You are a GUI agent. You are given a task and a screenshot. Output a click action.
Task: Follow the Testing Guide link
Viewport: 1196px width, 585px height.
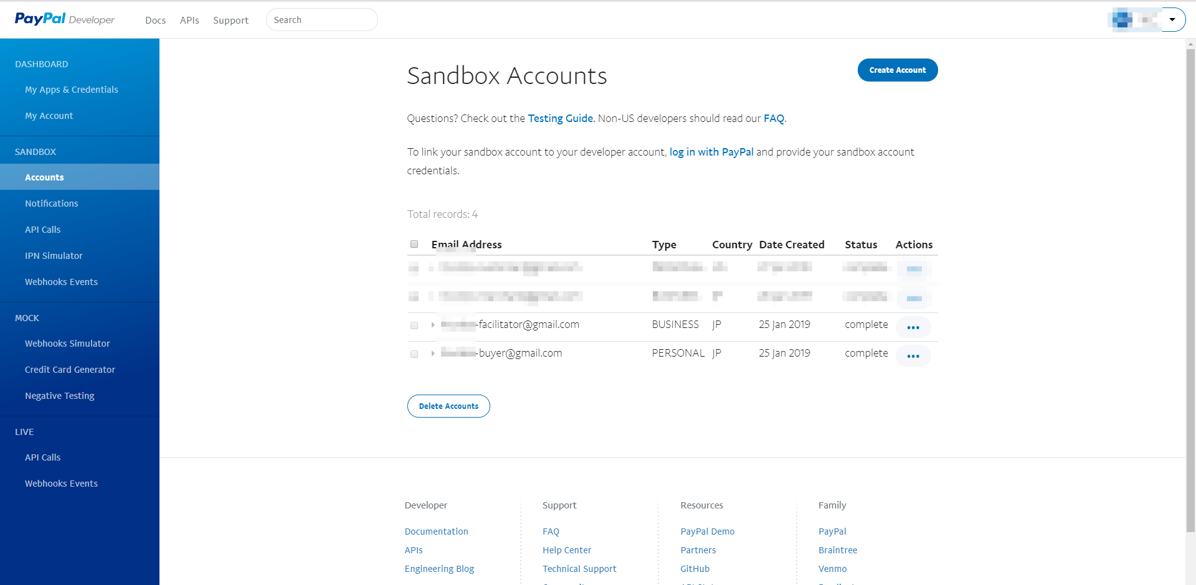tap(561, 118)
